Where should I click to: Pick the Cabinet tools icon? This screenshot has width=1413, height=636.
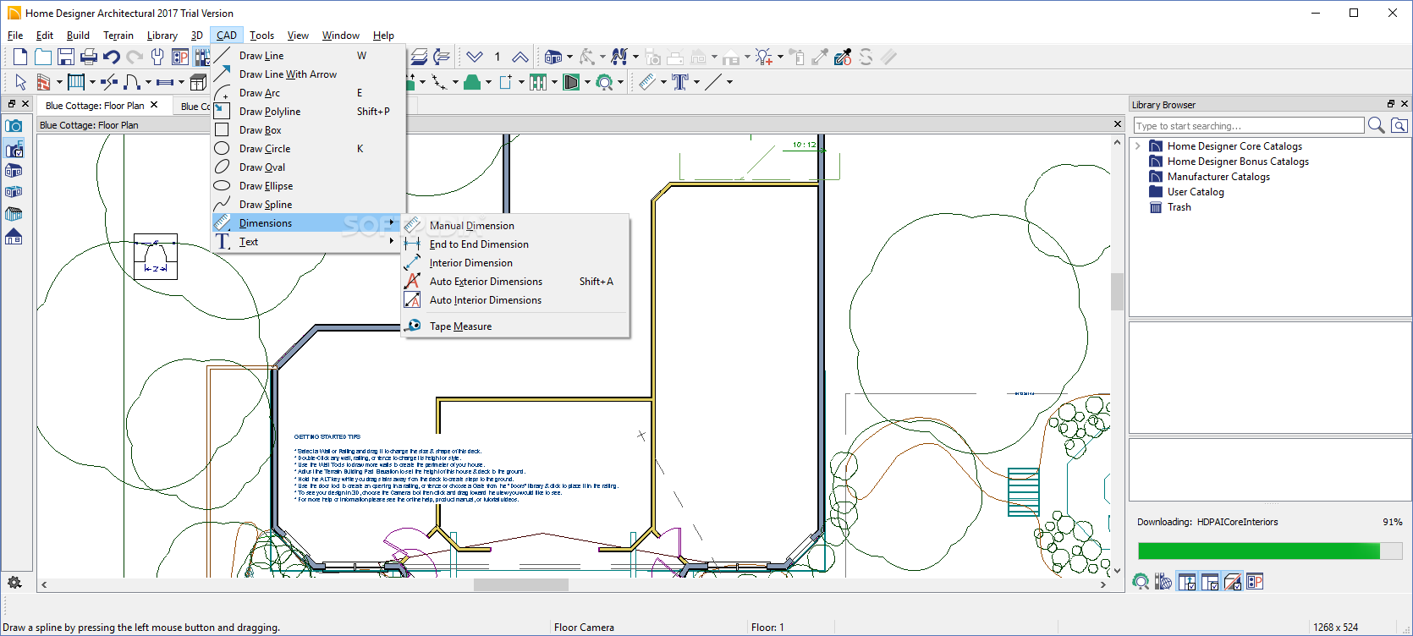[x=198, y=82]
